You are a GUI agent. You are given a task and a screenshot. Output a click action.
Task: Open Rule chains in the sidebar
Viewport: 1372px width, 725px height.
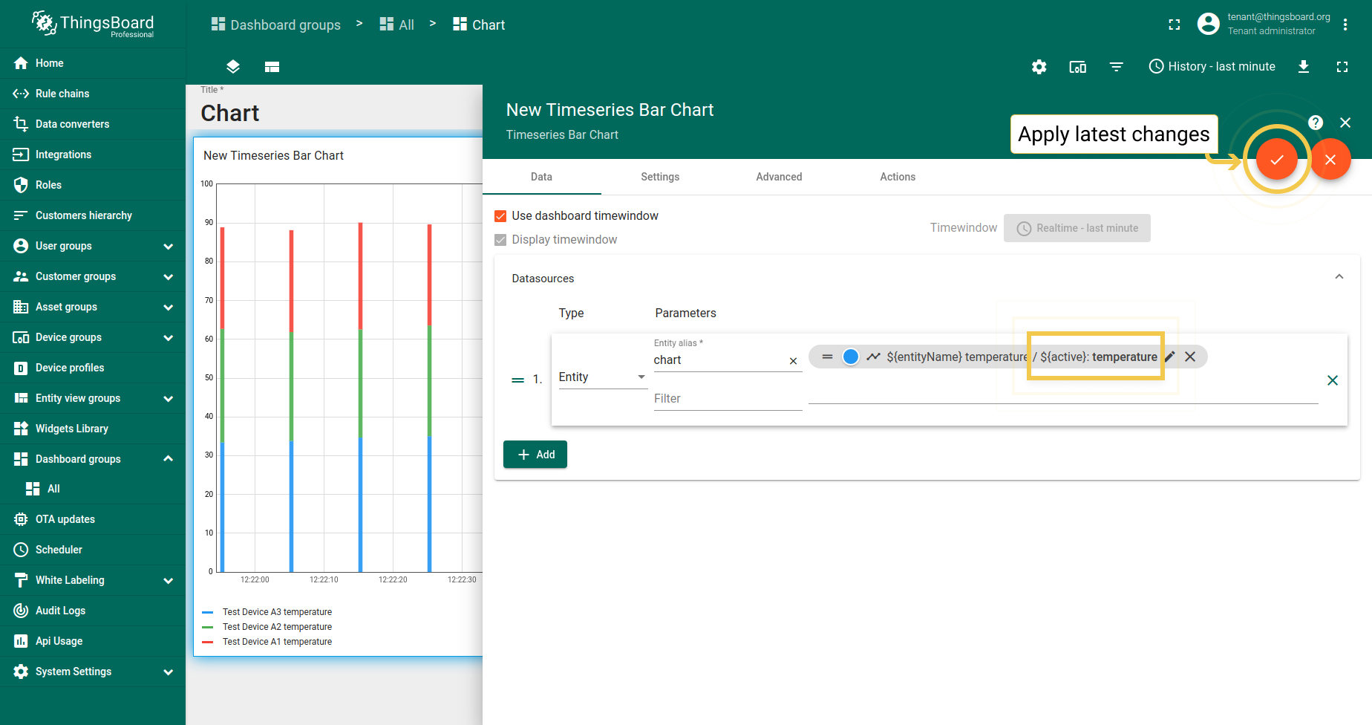tap(92, 94)
